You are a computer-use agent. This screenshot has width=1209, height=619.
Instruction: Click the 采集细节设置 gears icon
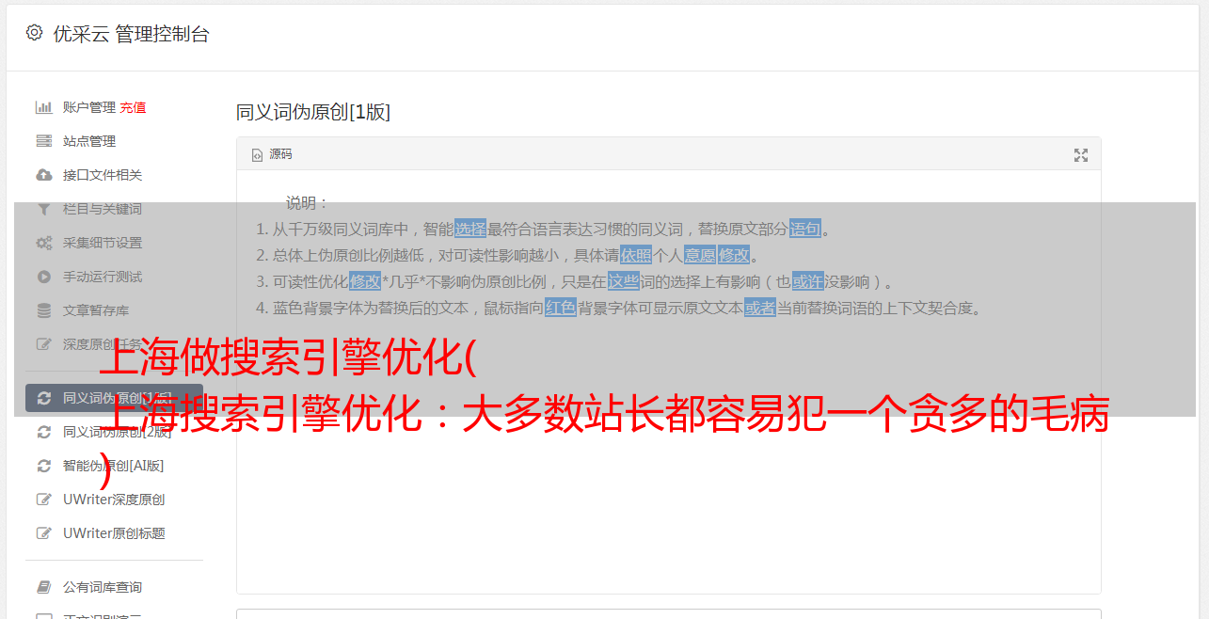[43, 243]
